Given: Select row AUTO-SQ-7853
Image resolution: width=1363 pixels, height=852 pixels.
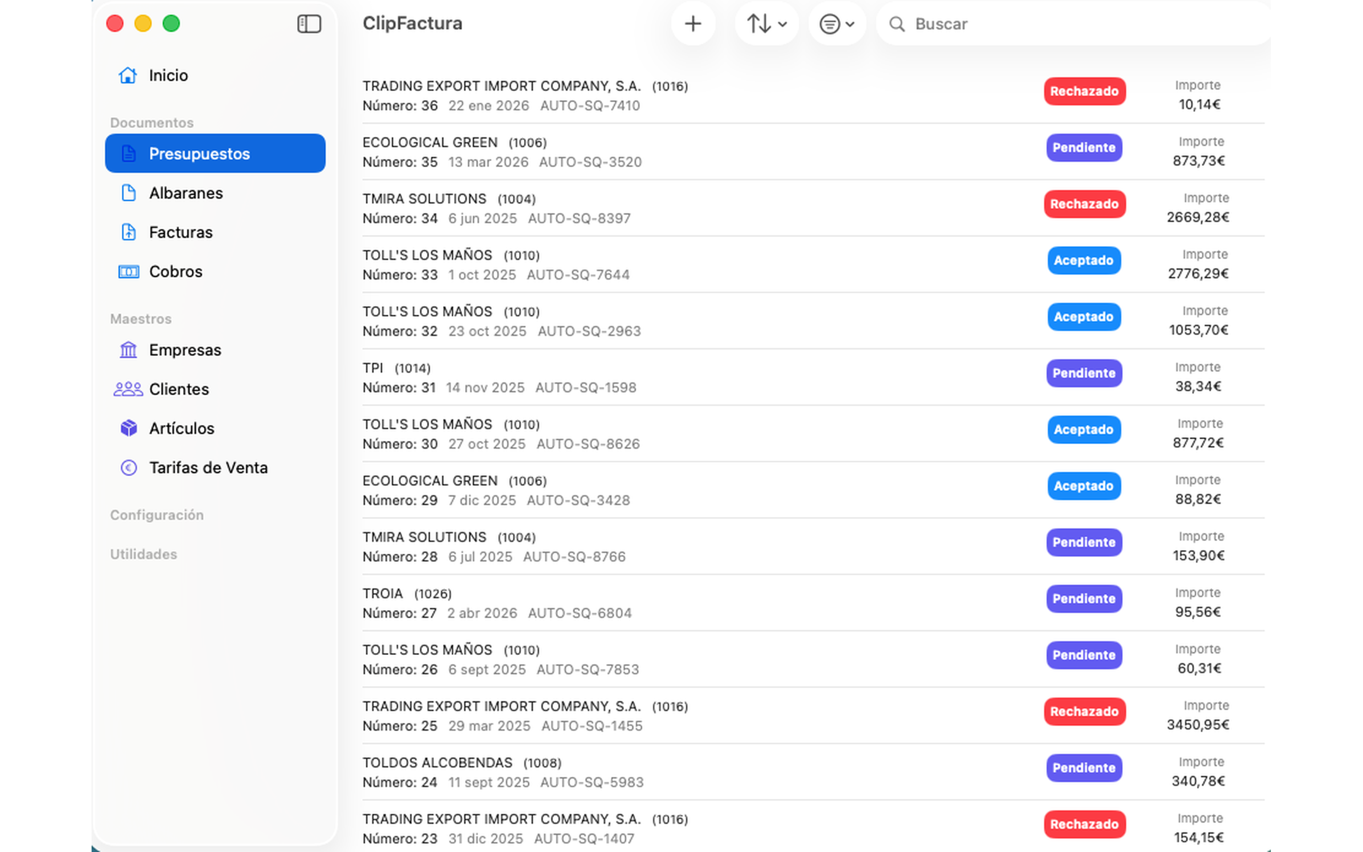Looking at the screenshot, I should coord(814,659).
